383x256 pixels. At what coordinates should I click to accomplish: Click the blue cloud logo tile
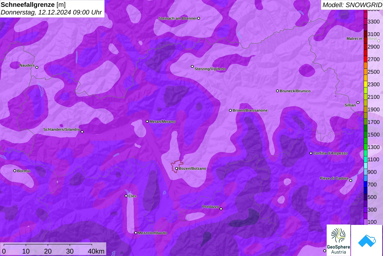point(367,240)
